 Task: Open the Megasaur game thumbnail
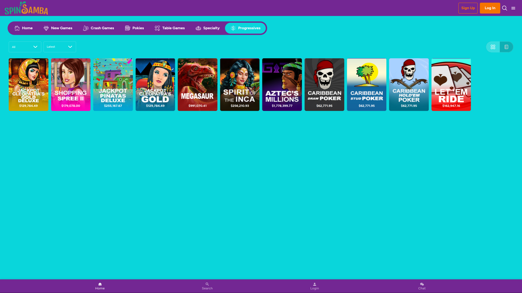pos(197,84)
